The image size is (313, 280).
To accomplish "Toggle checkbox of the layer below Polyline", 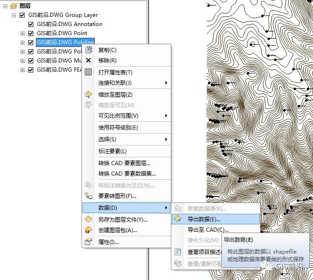I will pos(31,52).
